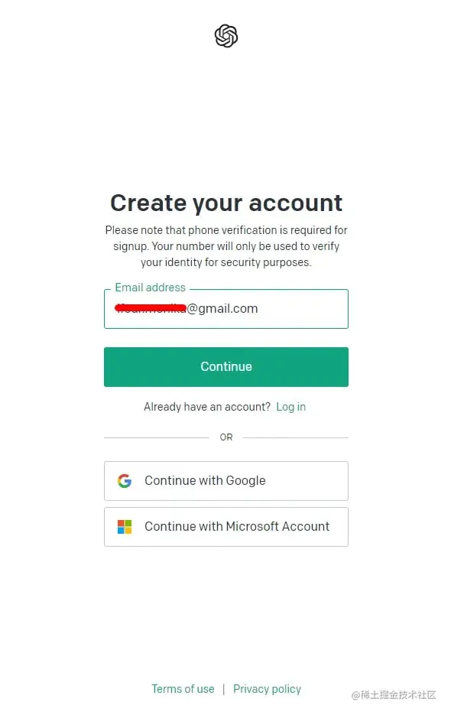Click the green Continue button
451x715 pixels.
[226, 366]
